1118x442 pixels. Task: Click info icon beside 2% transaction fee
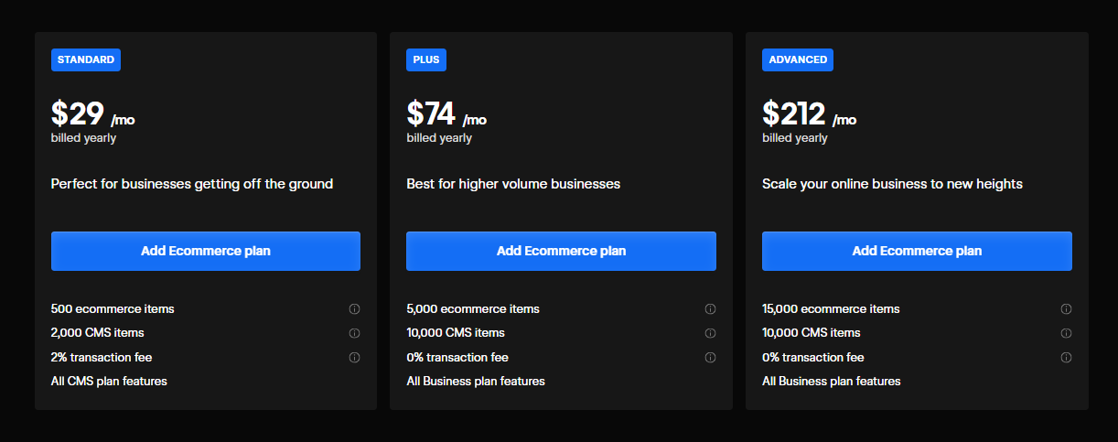pyautogui.click(x=355, y=358)
